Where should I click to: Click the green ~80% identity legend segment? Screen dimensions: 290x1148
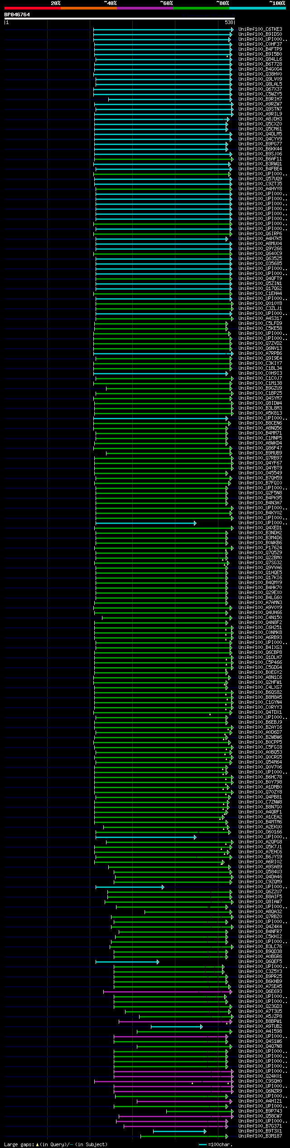[201, 8]
